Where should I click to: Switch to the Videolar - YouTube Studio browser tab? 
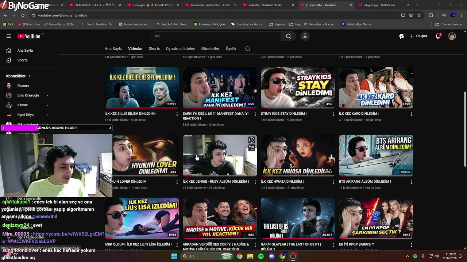pos(269,5)
